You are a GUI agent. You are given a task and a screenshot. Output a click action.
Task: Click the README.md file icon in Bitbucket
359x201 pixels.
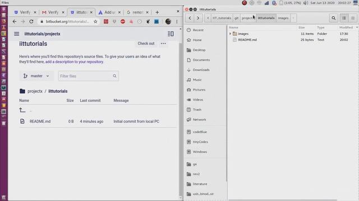pos(22,121)
